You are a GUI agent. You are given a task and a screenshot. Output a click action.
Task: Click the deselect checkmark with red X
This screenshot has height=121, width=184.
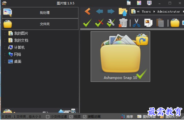pos(99,23)
